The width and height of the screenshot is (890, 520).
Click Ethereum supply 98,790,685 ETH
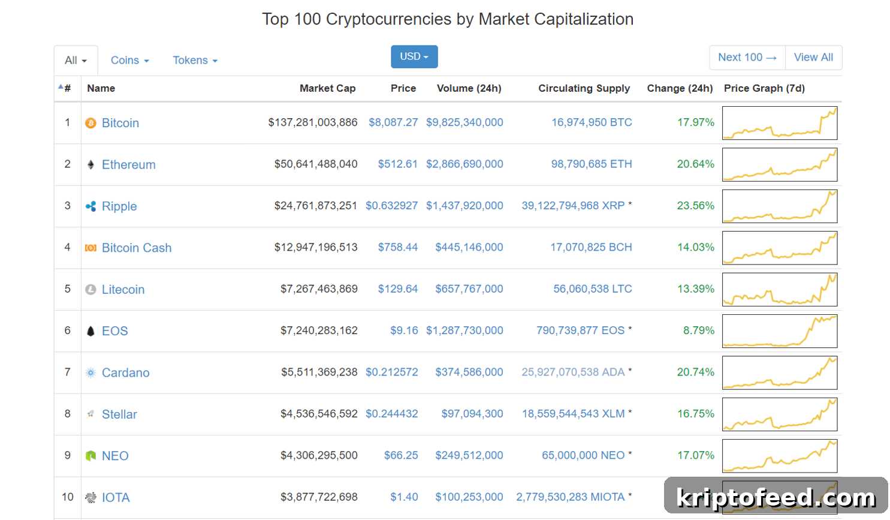[592, 164]
